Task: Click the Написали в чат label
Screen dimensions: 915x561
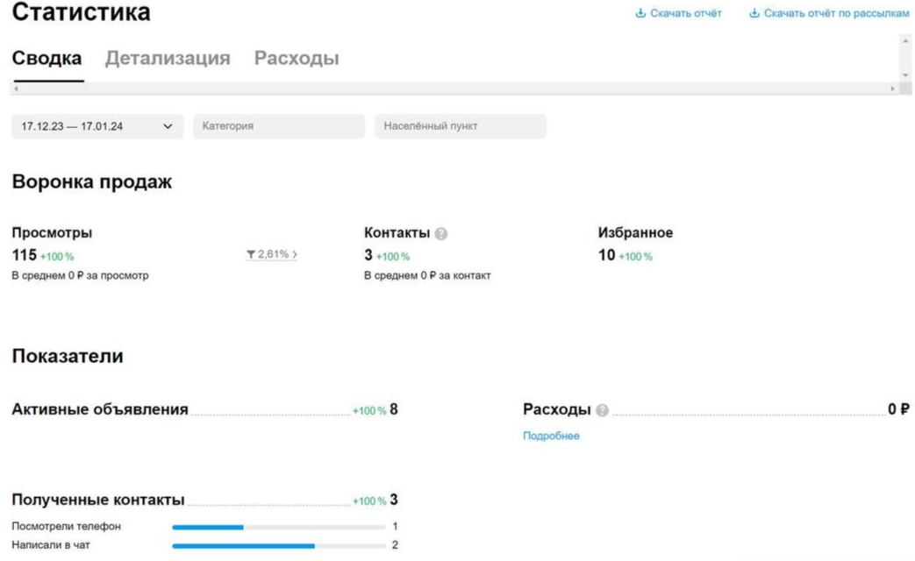Action: pos(51,545)
